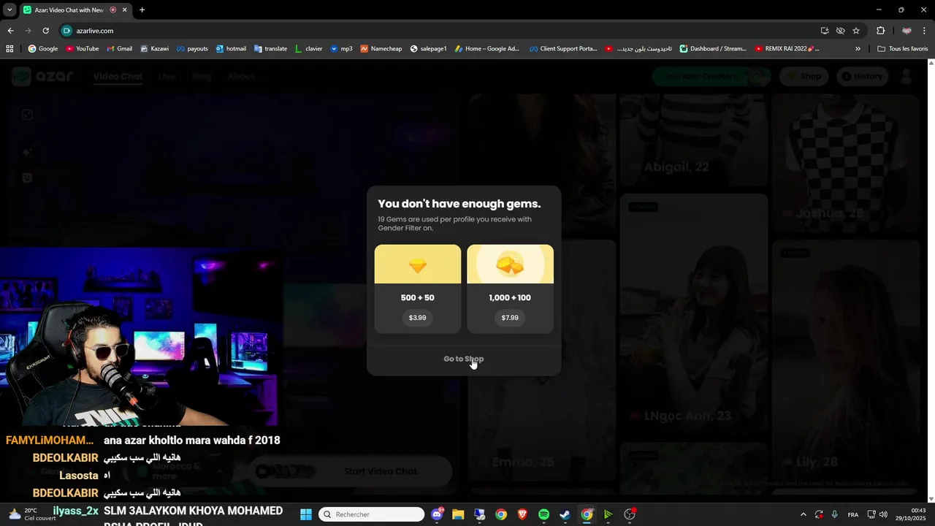Switch to the Video Chat nav tab
The height and width of the screenshot is (526, 935).
[118, 76]
